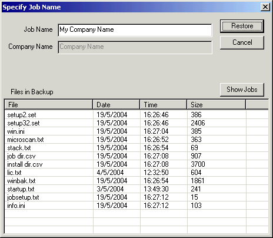The width and height of the screenshot is (273, 238).
Task: Sort the list by File column header
Action: click(x=48, y=104)
